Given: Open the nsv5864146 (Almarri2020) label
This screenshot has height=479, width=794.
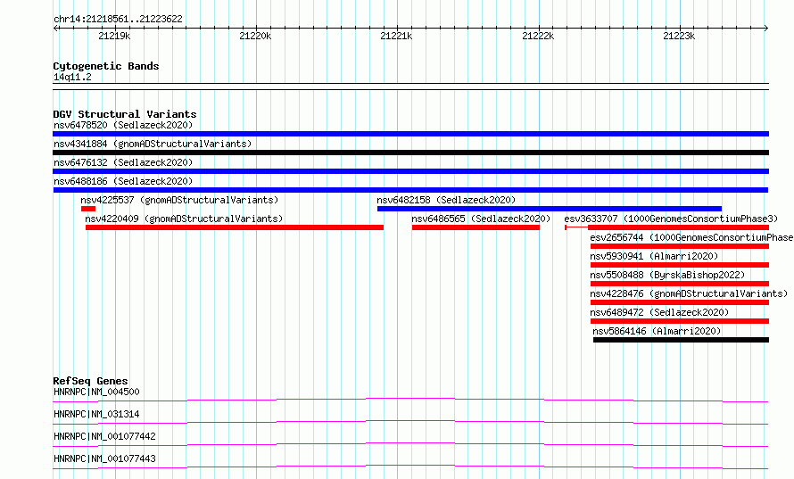Looking at the screenshot, I should 657,331.
